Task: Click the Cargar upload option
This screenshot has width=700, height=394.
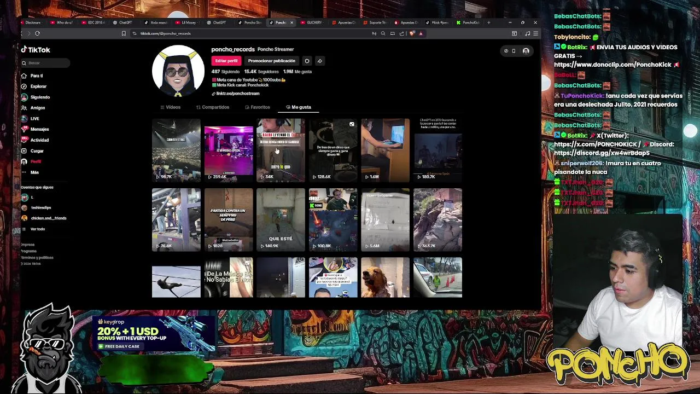Action: [32, 151]
